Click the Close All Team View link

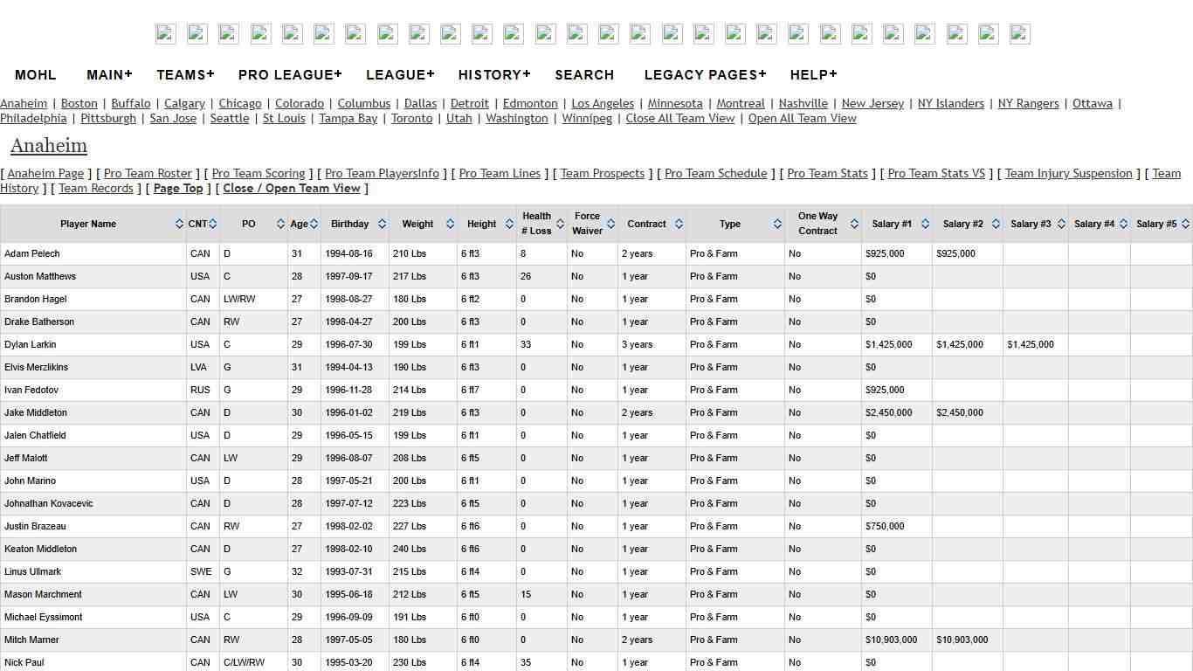tap(679, 118)
